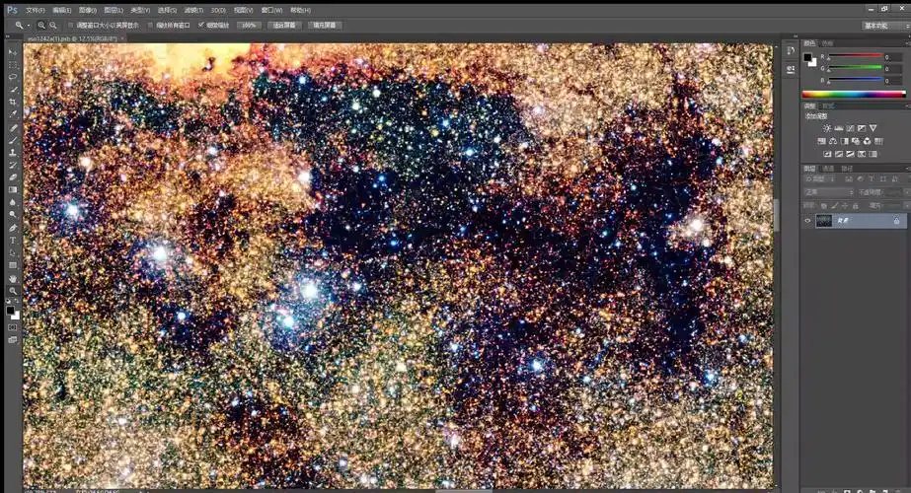
Task: Select the Eyedropper tool
Action: click(13, 114)
